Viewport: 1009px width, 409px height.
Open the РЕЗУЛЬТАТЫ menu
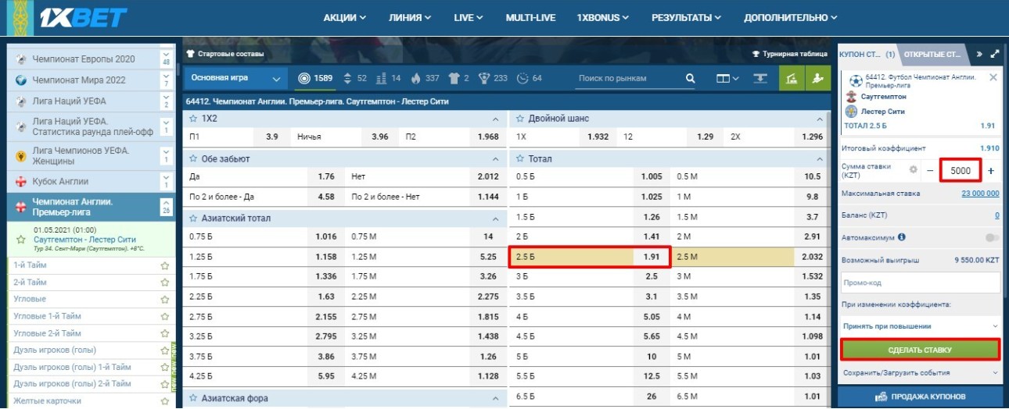[x=687, y=17]
